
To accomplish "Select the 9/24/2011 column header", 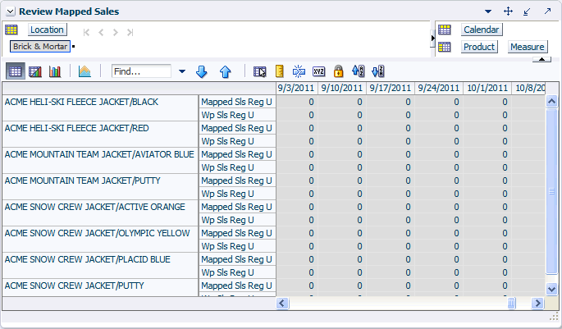I will click(438, 88).
